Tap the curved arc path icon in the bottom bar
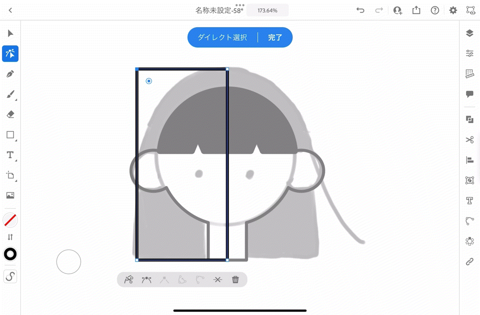Image resolution: width=480 pixels, height=315 pixels. click(x=200, y=279)
